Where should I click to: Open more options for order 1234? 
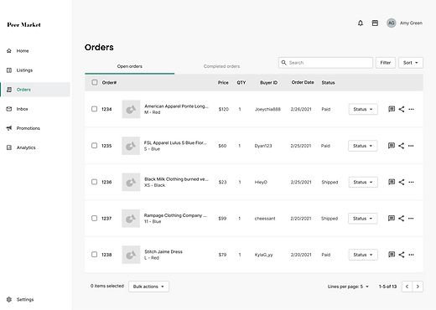click(411, 109)
